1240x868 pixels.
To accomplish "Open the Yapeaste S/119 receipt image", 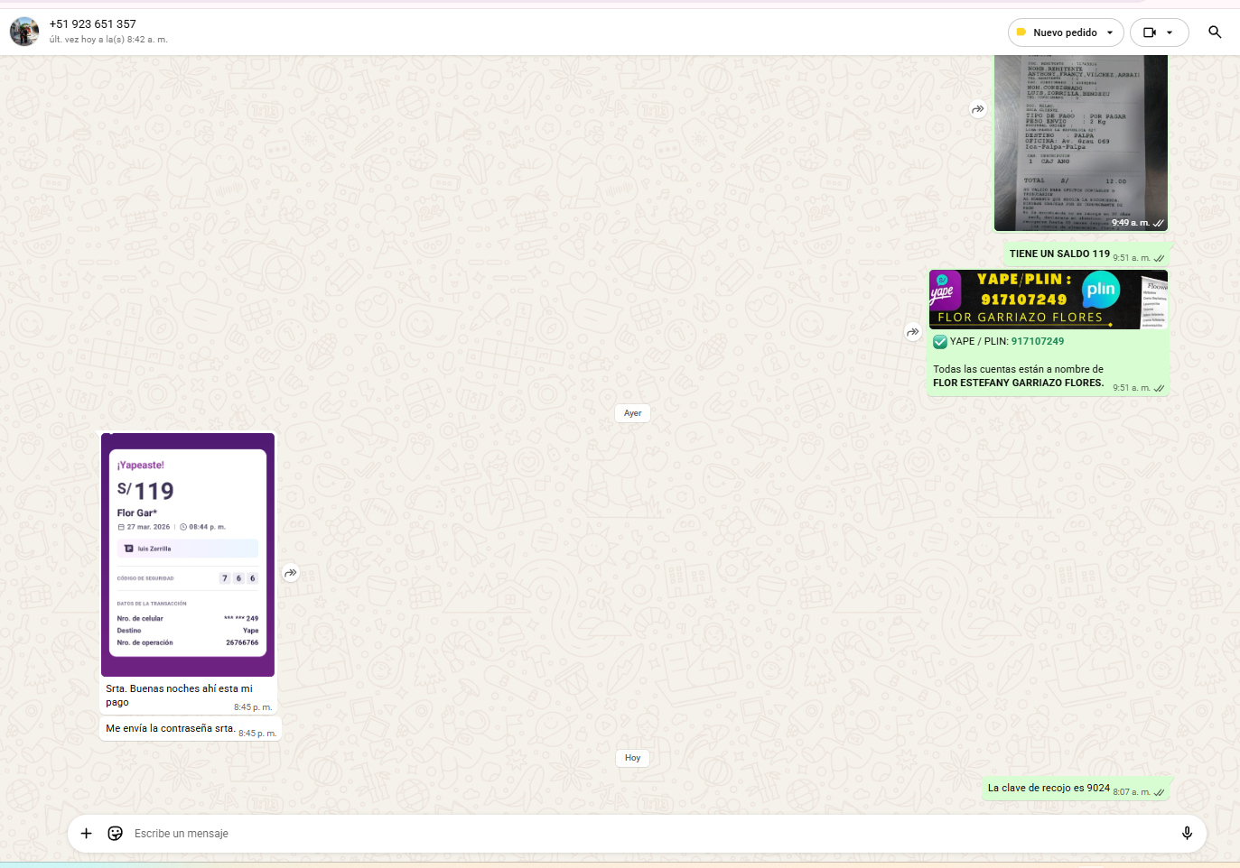I will click(x=188, y=555).
